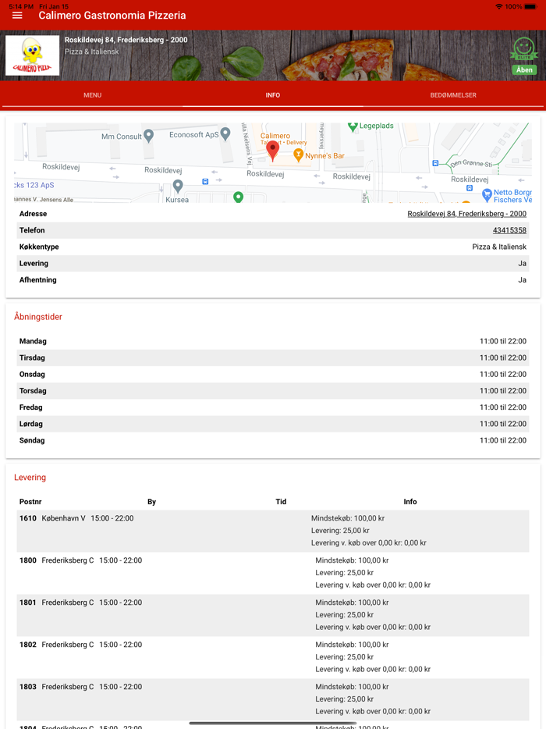Tap the Netto shopping marker on map

[x=487, y=194]
